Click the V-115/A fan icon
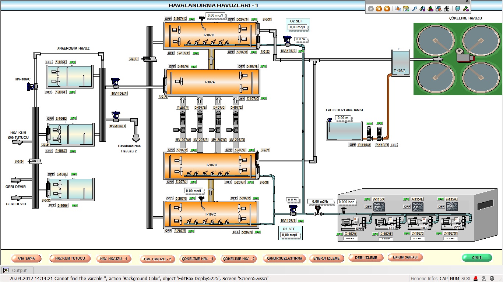The height and width of the screenshot is (282, 503). [379, 207]
